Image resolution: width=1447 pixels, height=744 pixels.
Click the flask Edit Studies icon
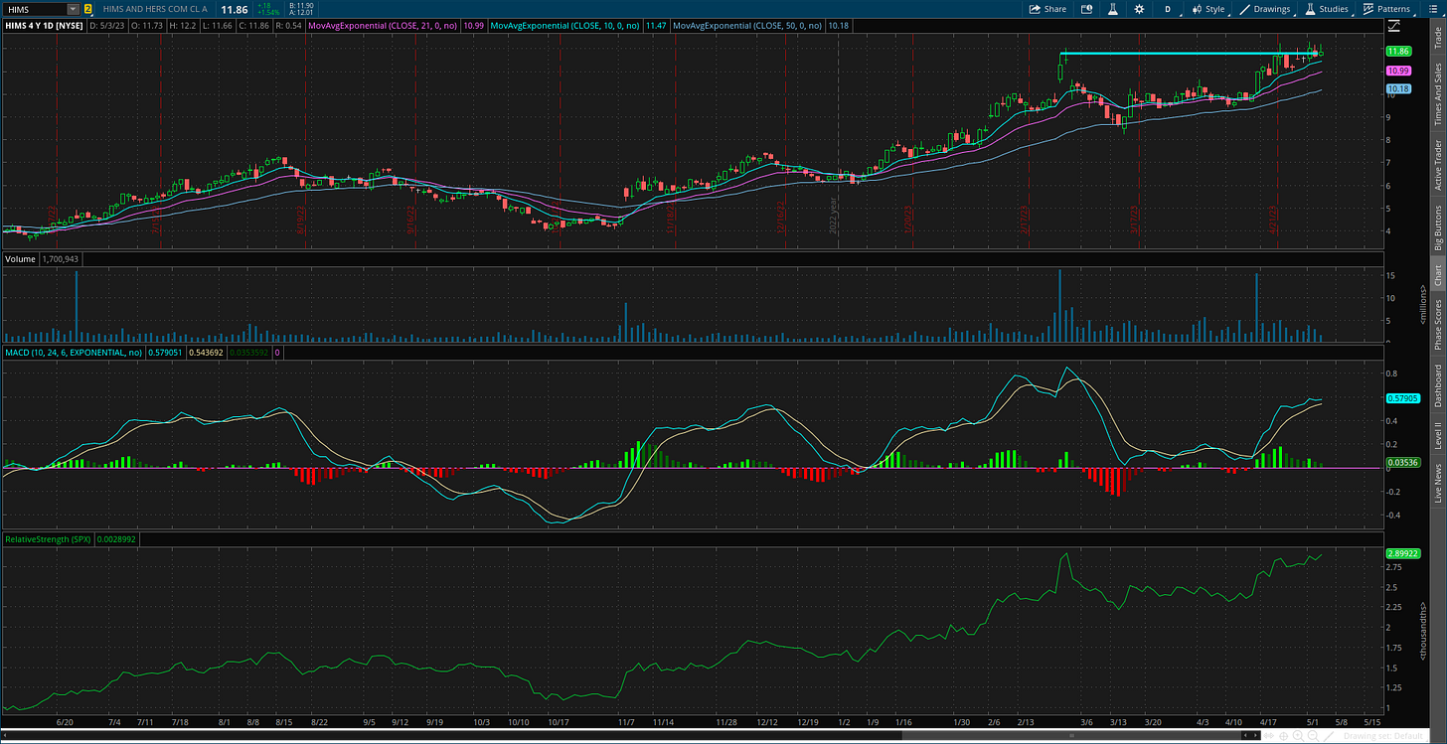click(x=1113, y=9)
